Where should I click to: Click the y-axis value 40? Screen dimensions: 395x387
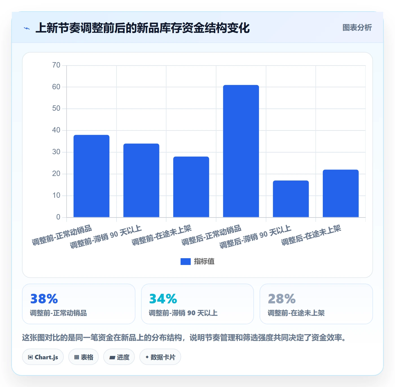(x=56, y=130)
